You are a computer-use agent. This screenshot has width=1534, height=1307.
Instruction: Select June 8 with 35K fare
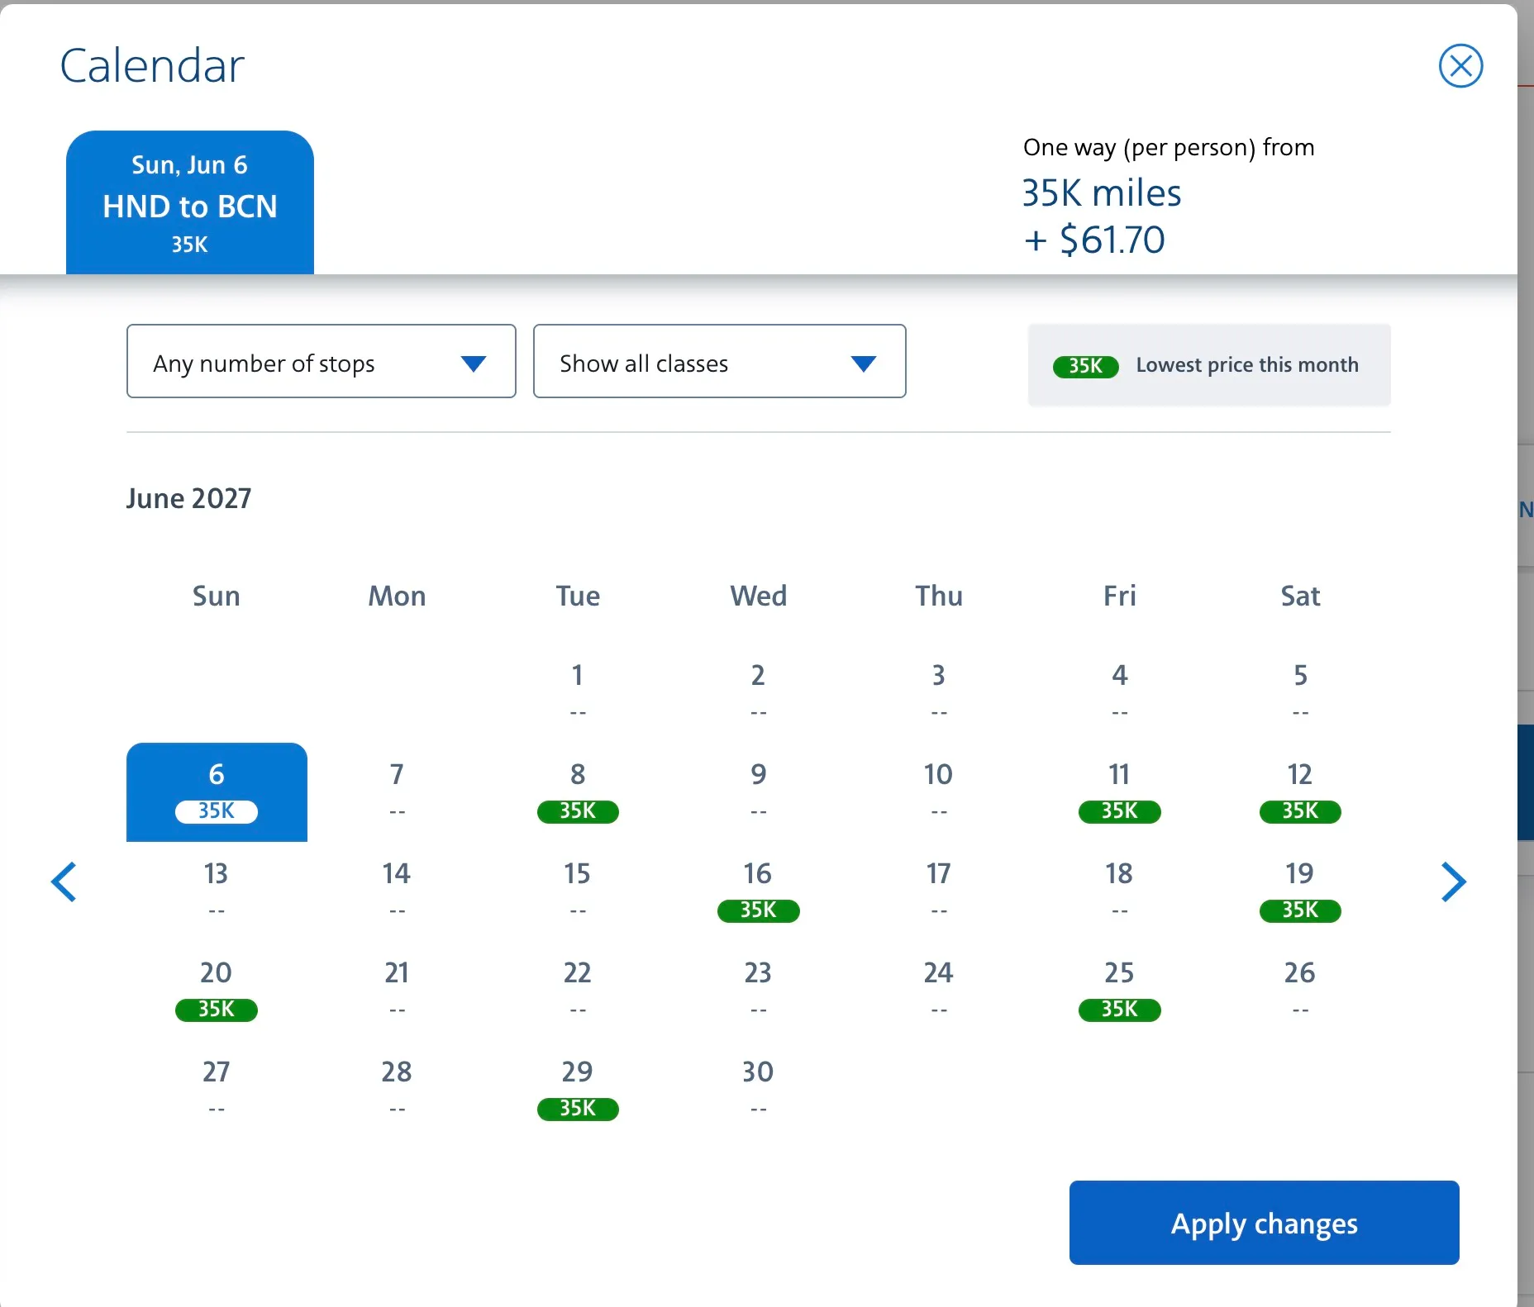[578, 792]
